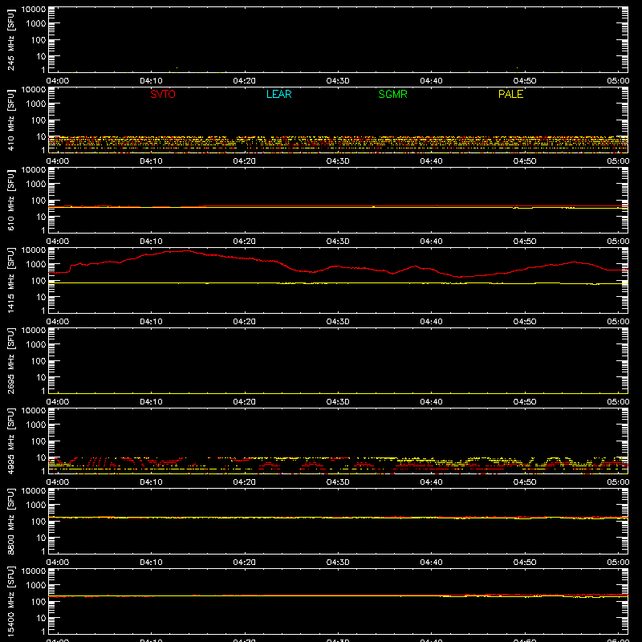Select the 4995 MHz [SFU] axis title

pyautogui.click(x=10, y=441)
